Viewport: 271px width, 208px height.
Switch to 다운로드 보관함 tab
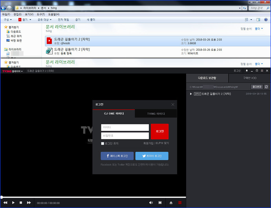click(207, 78)
